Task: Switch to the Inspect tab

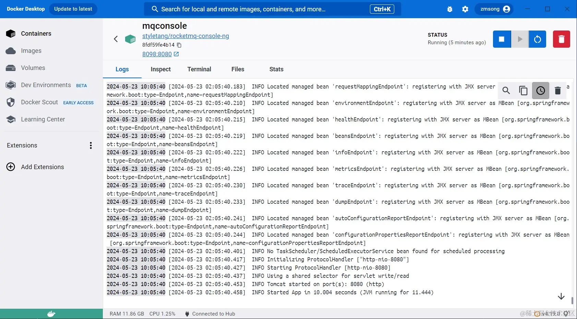Action: (x=161, y=69)
